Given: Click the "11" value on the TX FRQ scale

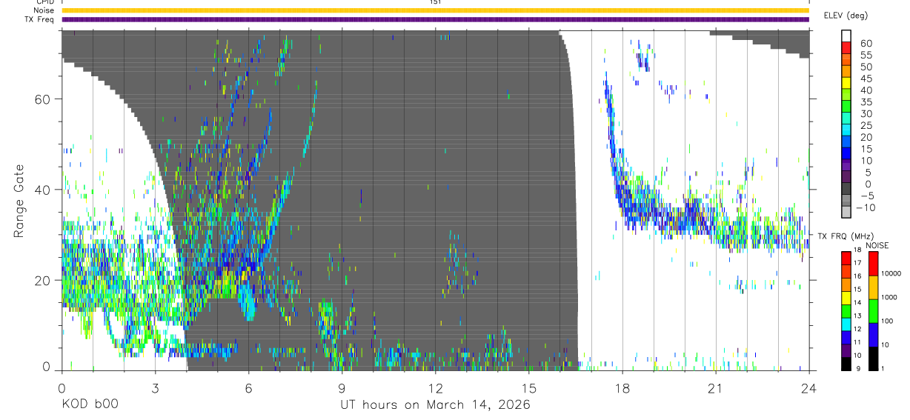Looking at the screenshot, I should 856,342.
